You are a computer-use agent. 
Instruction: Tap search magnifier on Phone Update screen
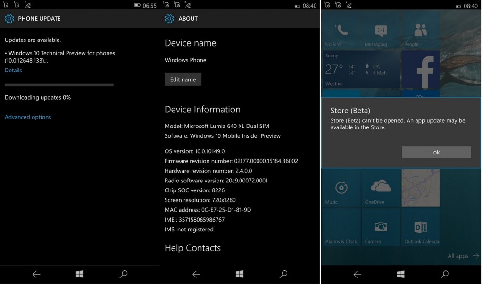[x=124, y=274]
